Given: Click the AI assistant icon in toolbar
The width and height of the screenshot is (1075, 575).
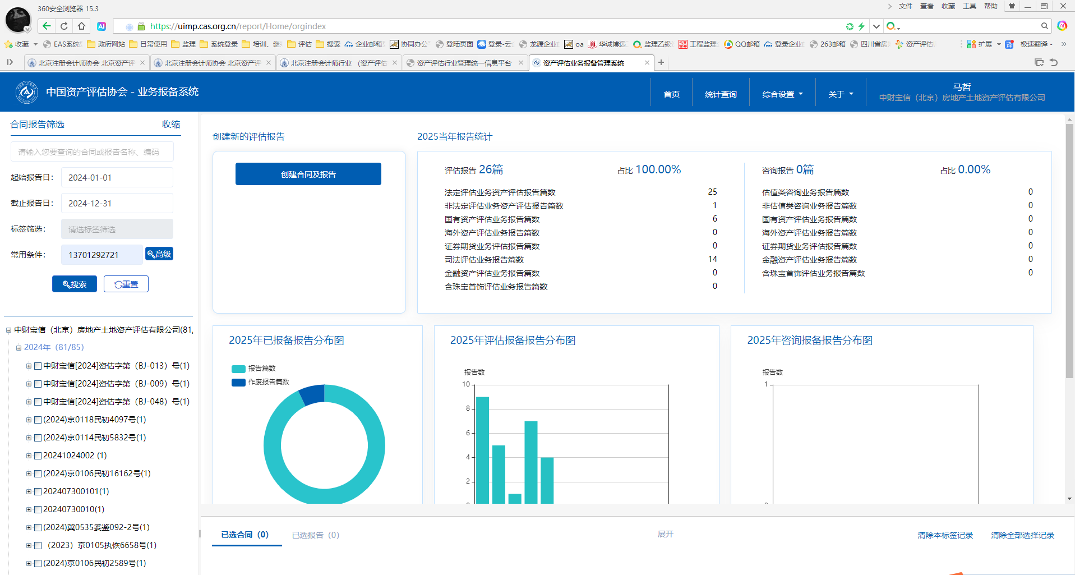Looking at the screenshot, I should coord(101,26).
